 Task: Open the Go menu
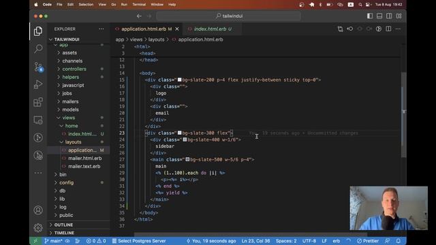[114, 5]
